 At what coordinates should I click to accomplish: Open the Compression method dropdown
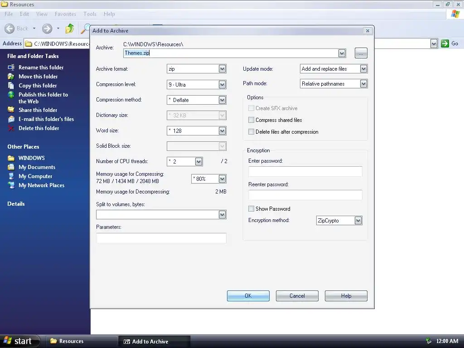coord(222,100)
